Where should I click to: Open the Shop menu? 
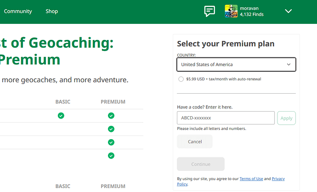pos(52,11)
